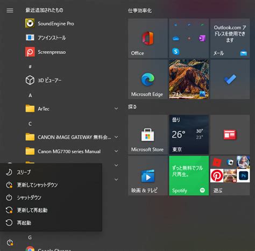Screen dimensions: 255x251
Task: Open the アンインストール app entry
Action: tap(72, 38)
